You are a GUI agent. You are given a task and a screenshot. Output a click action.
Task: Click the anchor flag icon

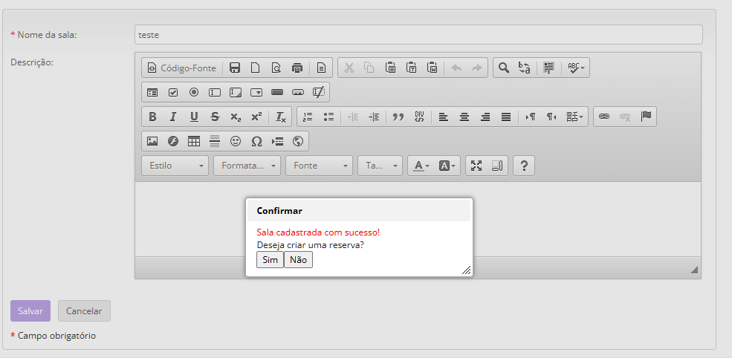(x=646, y=117)
